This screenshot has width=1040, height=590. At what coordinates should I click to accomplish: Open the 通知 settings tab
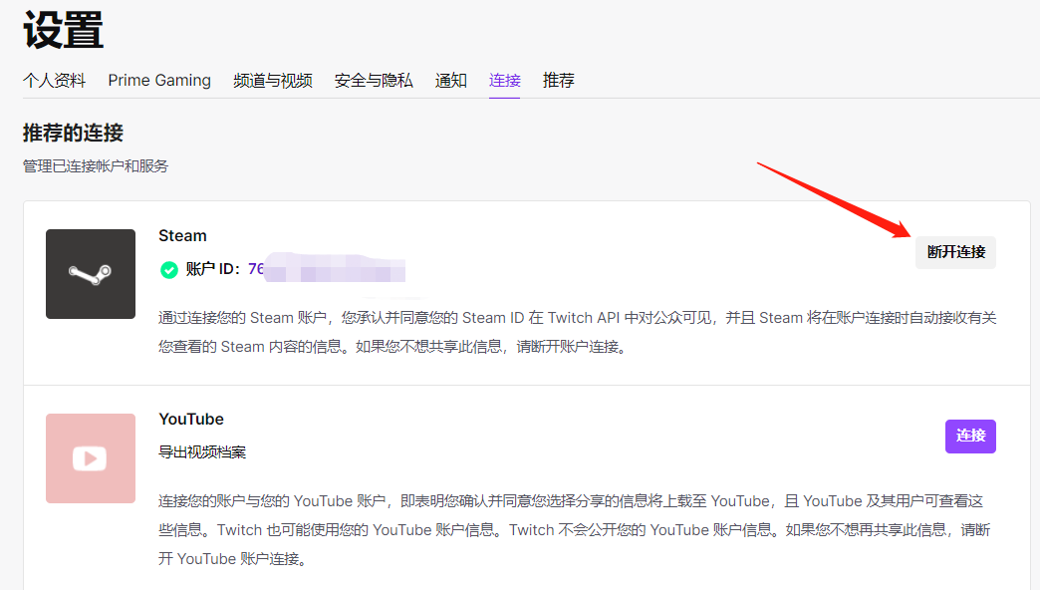tap(450, 81)
